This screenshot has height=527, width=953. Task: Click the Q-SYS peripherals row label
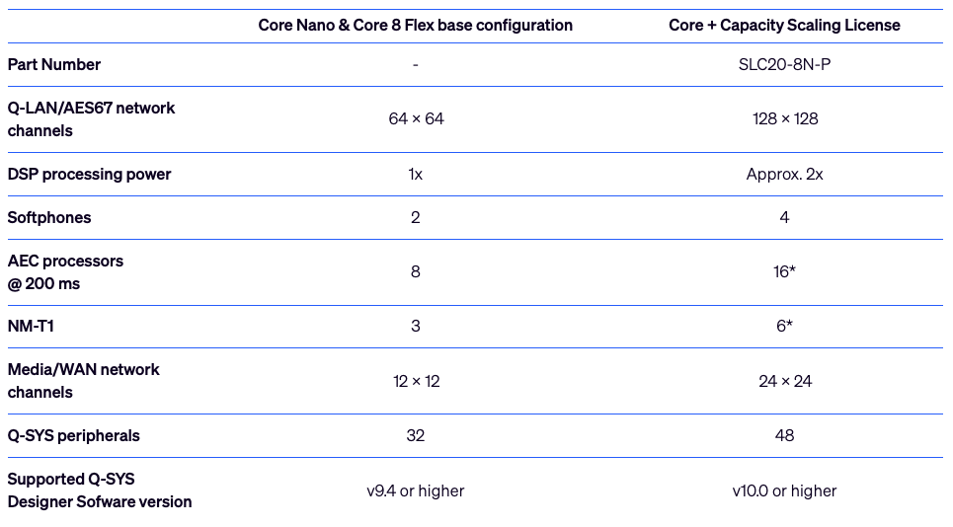coord(73,435)
